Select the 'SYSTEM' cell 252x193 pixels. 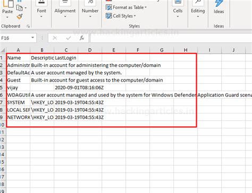click(x=18, y=102)
